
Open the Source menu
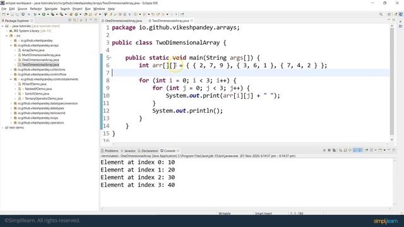point(22,9)
